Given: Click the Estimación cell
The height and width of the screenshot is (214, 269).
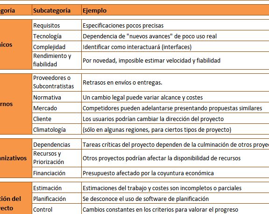Looking at the screenshot, I should (57, 187).
